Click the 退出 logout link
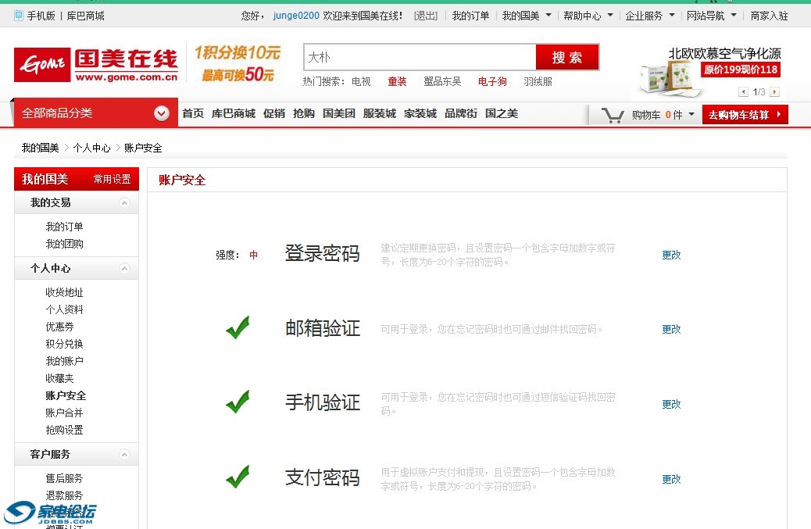811x529 pixels. pos(426,16)
